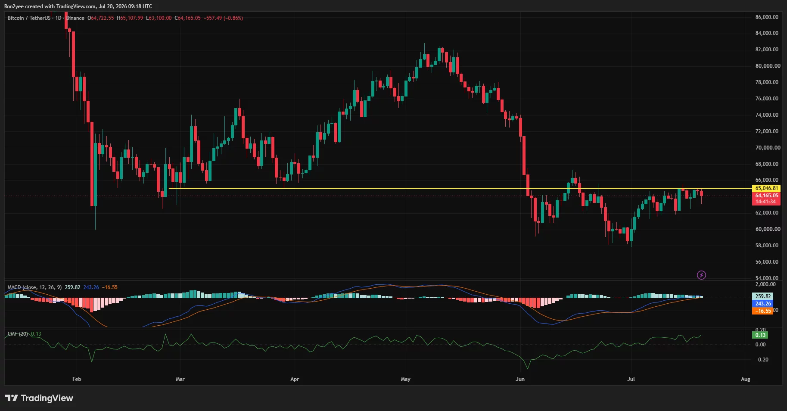This screenshot has width=787, height=411.
Task: Click the 80,000.00 price axis label
Action: tap(768, 66)
